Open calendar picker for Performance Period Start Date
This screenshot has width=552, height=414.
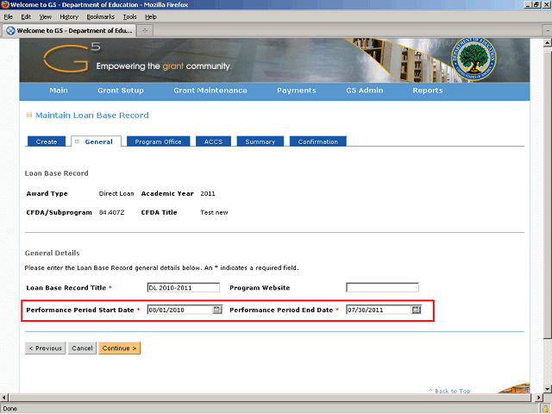tap(216, 310)
